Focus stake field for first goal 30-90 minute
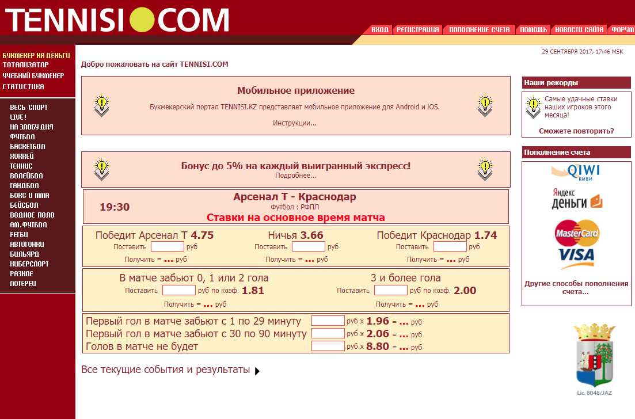 328,333
